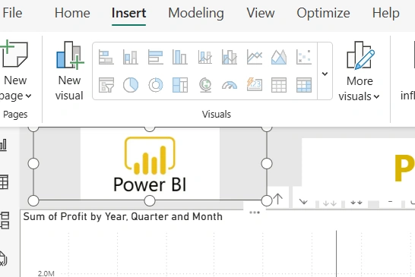Insert a clustered column chart visual
Image resolution: width=415 pixels, height=277 pixels.
tap(180, 57)
